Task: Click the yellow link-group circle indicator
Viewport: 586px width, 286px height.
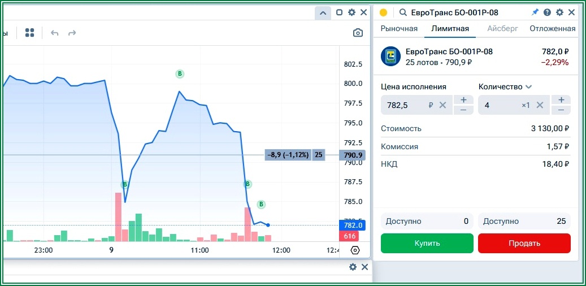Action: [383, 12]
